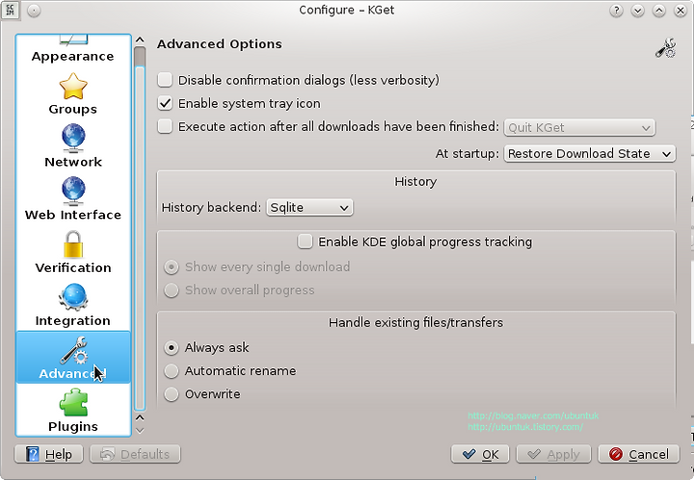
Task: Open the Network globe icon page
Action: (73, 139)
